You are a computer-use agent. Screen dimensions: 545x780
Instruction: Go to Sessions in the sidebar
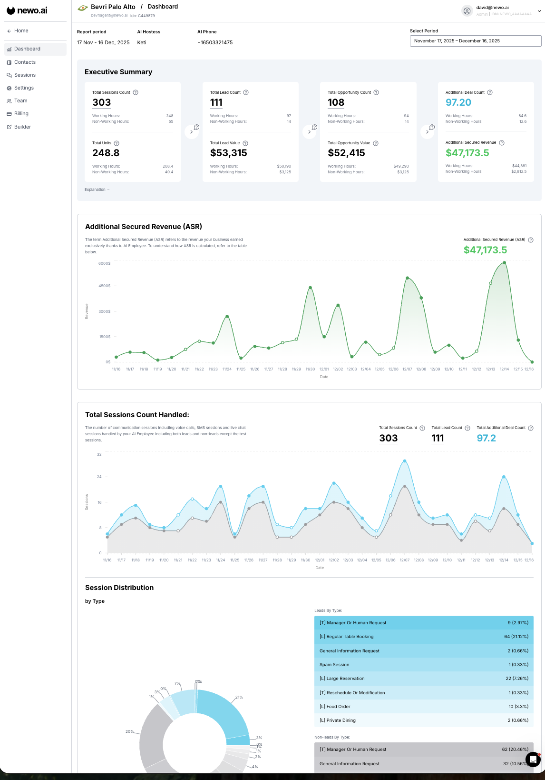coord(25,75)
